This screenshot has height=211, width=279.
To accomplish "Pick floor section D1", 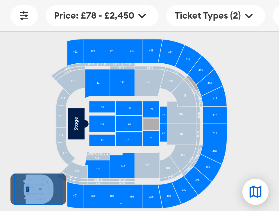I will click(163, 133).
